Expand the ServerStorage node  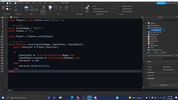[x=146, y=34]
